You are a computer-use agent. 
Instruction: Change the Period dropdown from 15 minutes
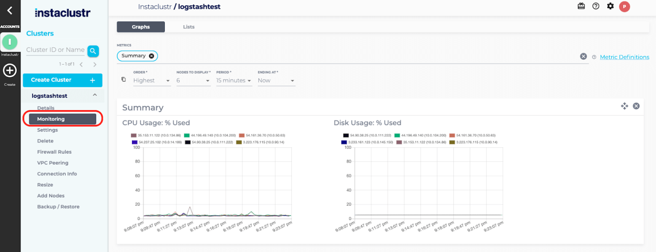tap(234, 80)
